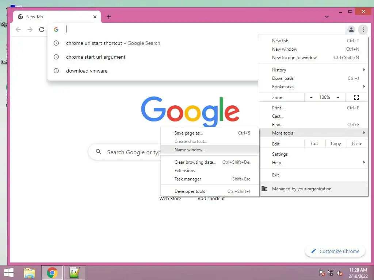Open Notepad++ from taskbar
374x280 pixels.
(x=75, y=273)
